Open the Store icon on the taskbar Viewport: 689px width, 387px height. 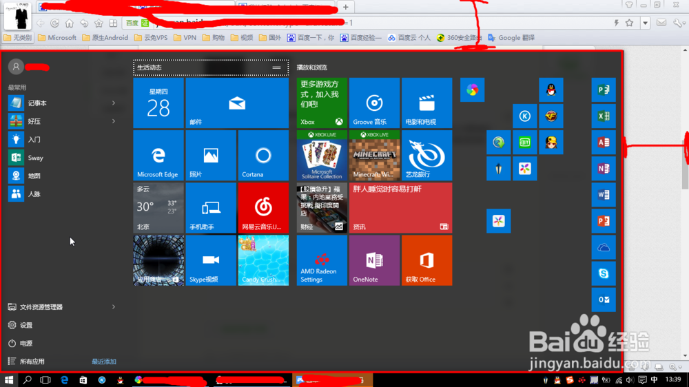[x=83, y=380]
